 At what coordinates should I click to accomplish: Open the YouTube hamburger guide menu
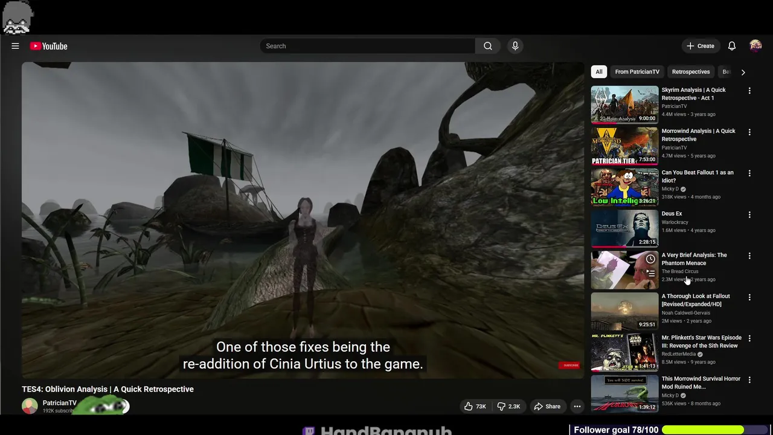[15, 46]
